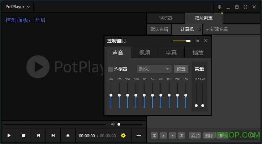The height and width of the screenshot is (144, 262).
Task: Move playlist item down one position
Action: tap(172, 135)
